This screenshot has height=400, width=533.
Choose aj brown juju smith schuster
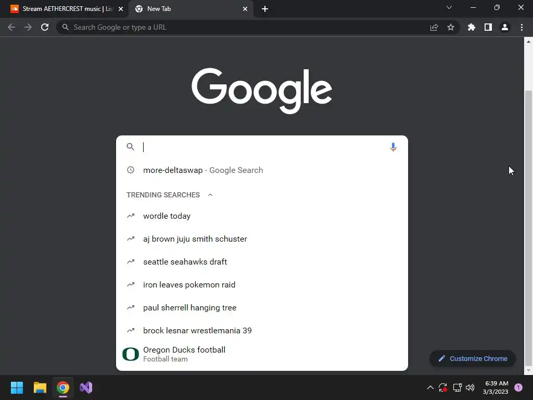(262, 239)
